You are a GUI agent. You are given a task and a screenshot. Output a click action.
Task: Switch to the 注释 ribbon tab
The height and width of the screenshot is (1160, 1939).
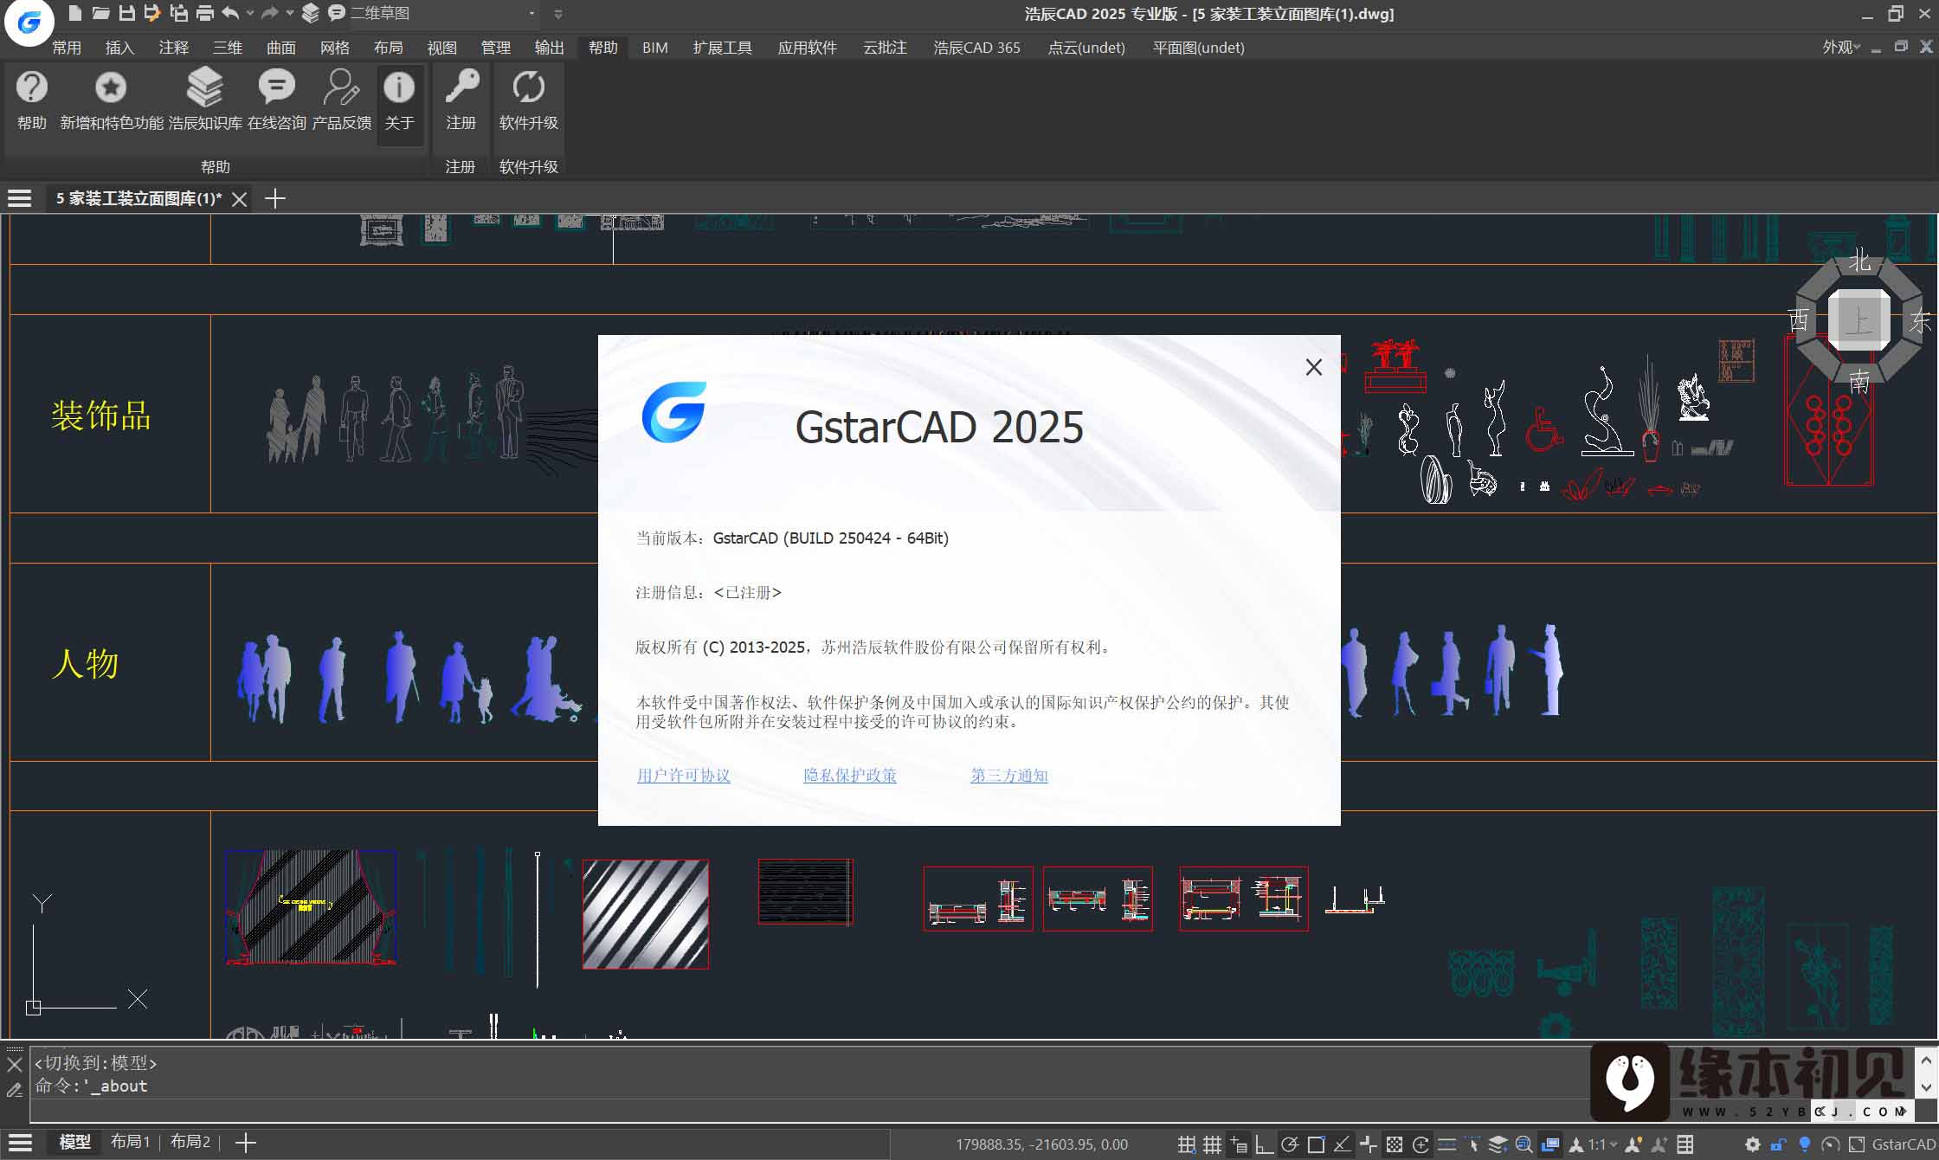174,48
